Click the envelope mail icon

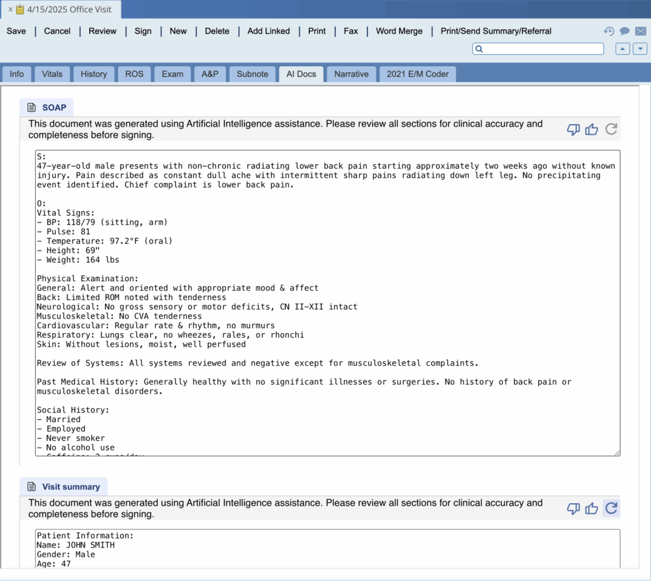[640, 31]
